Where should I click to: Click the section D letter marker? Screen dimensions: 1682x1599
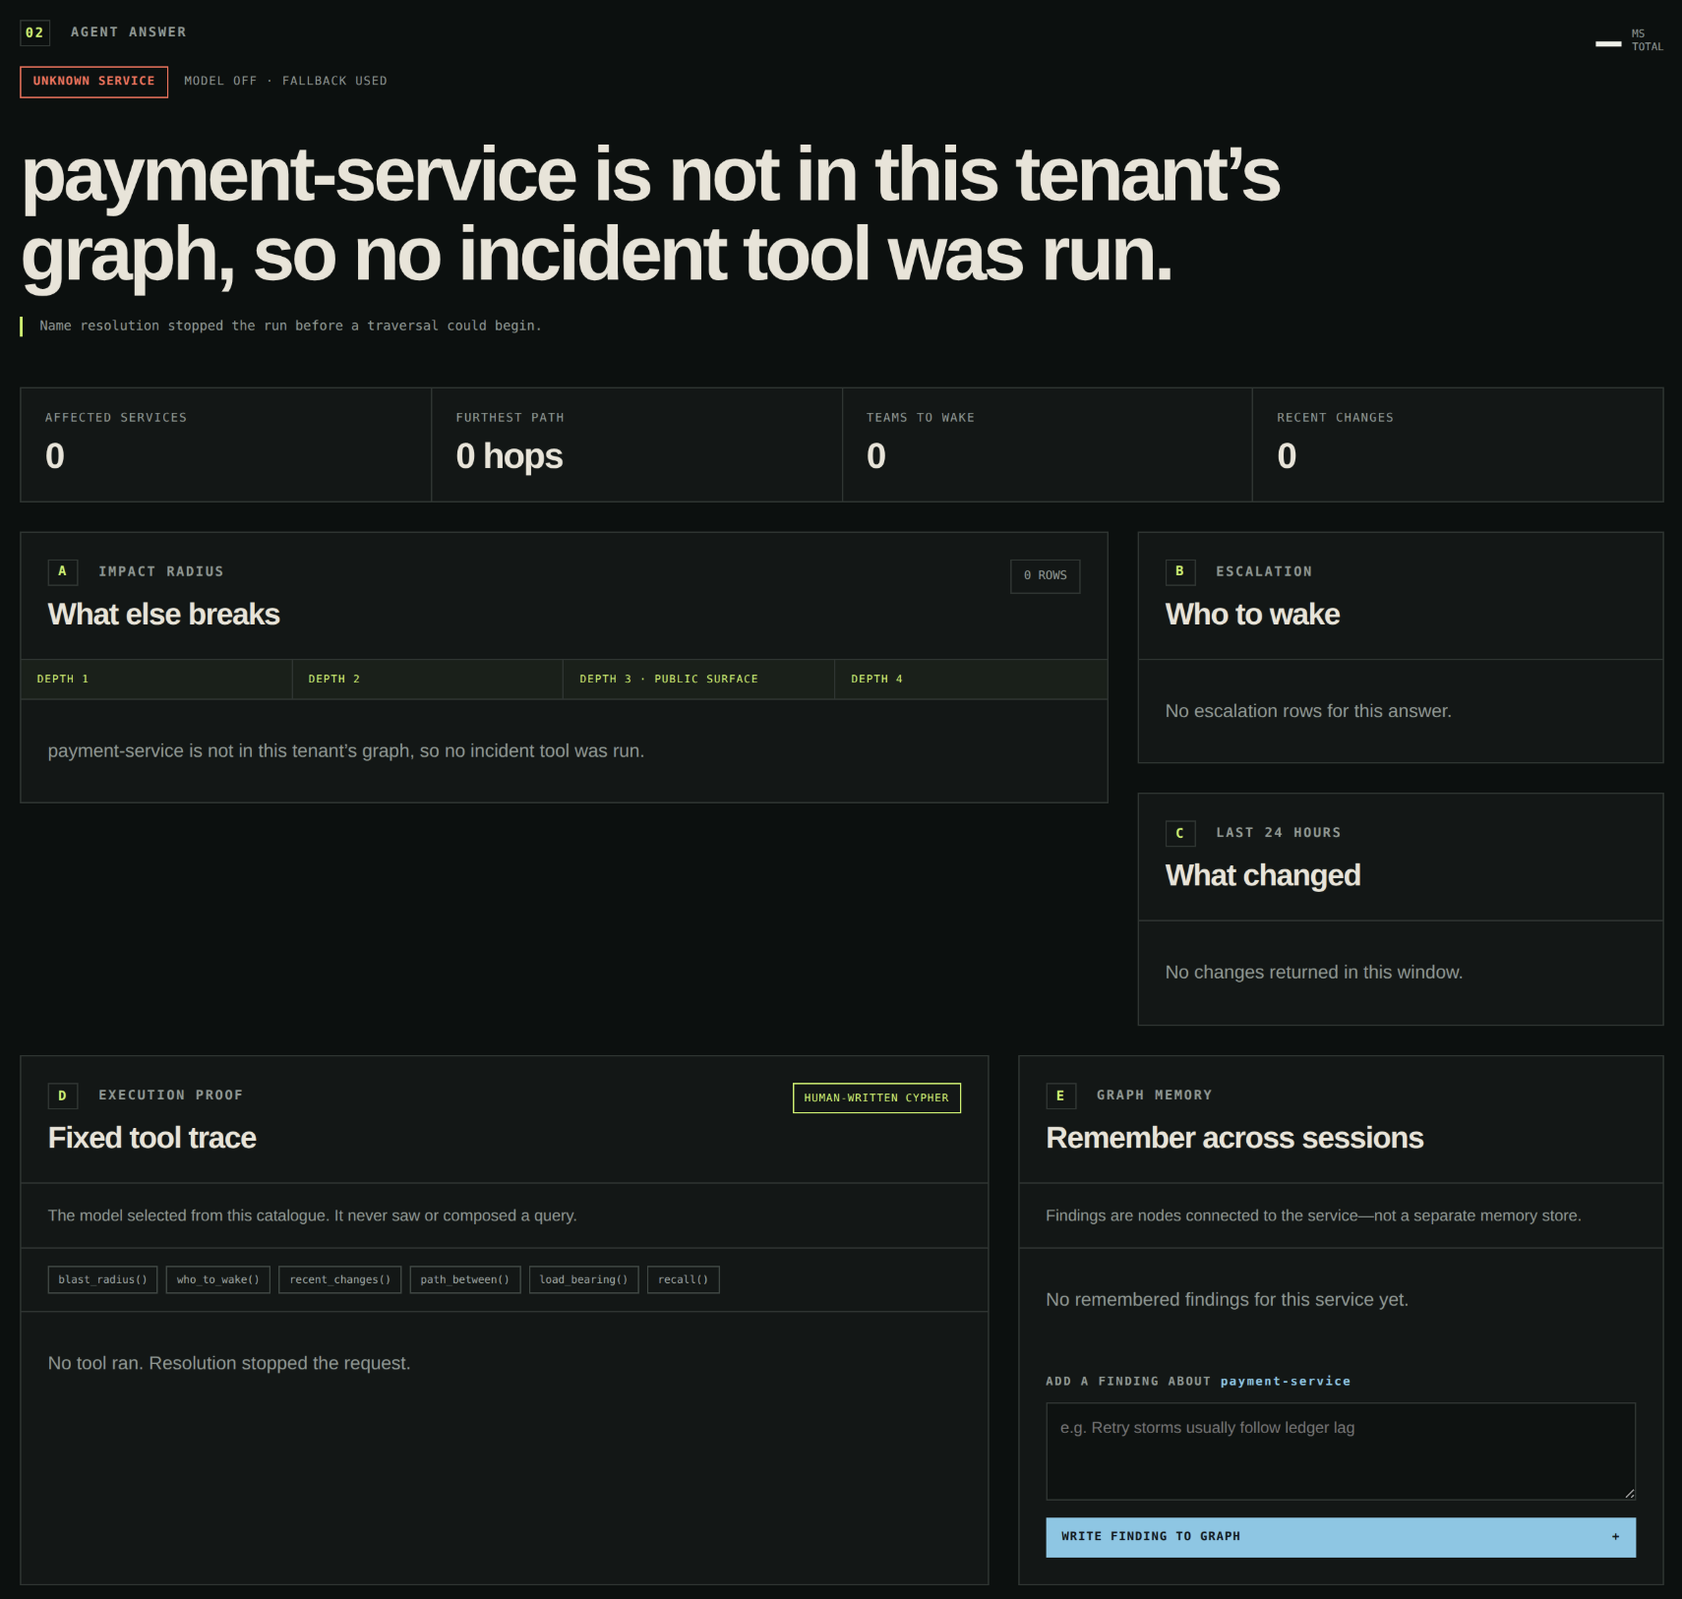tap(62, 1096)
